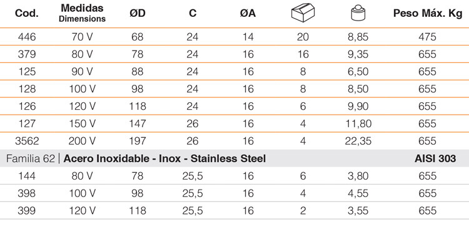This screenshot has height=227, width=469.
Task: Click the AISI 303 label
Action: point(435,158)
